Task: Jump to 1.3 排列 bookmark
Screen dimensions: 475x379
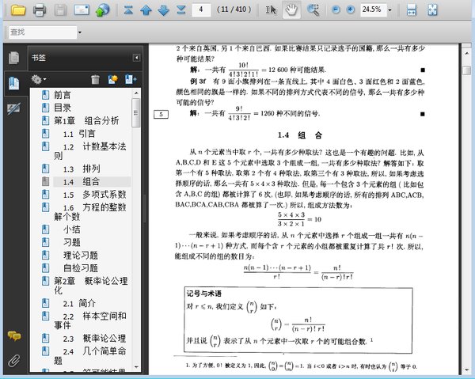Action: 82,169
